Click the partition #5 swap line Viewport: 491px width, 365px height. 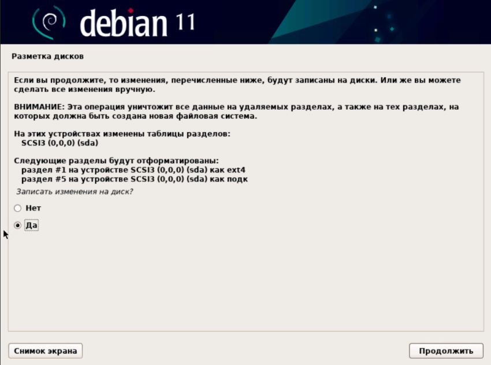point(135,179)
